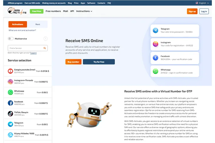Click the search magnifier icon in Find a Service
215x143 pixels.
45,48
